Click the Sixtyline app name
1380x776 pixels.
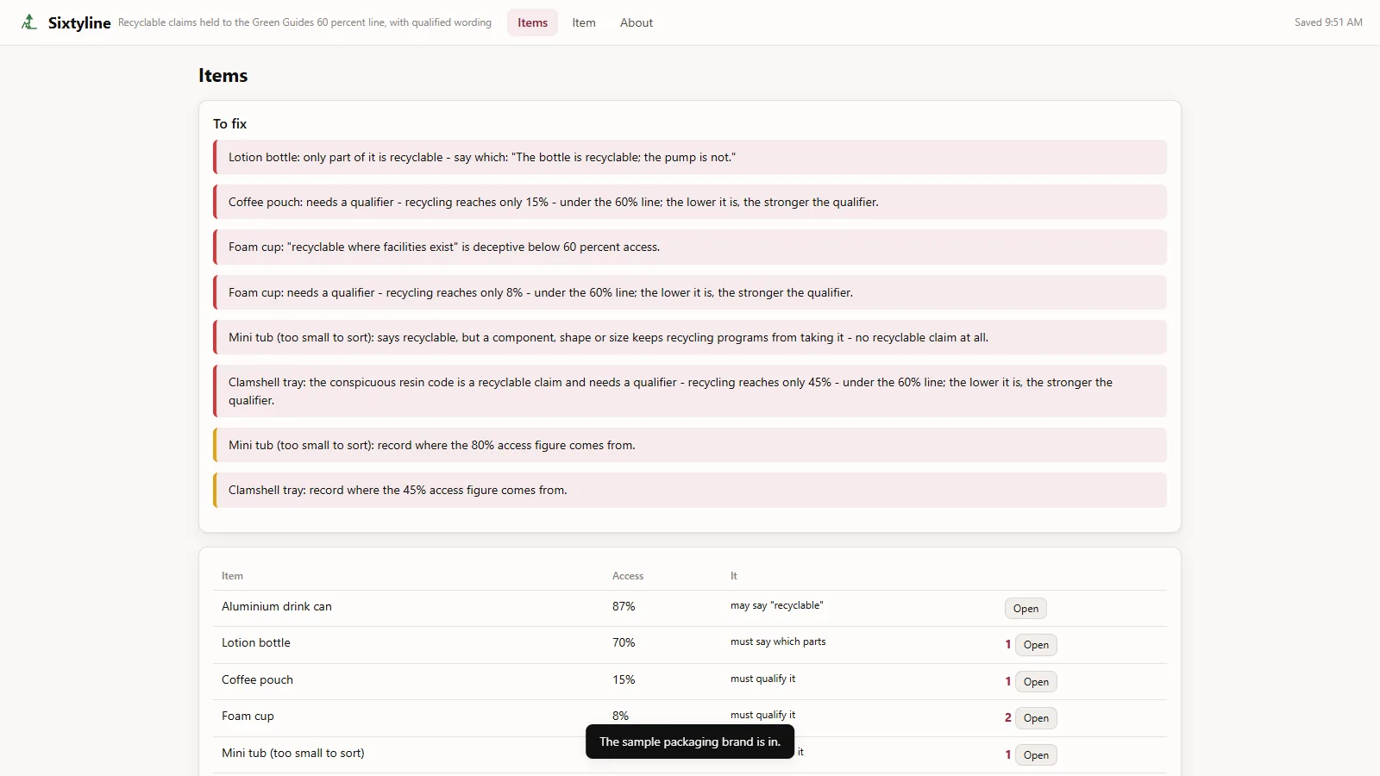tap(79, 22)
